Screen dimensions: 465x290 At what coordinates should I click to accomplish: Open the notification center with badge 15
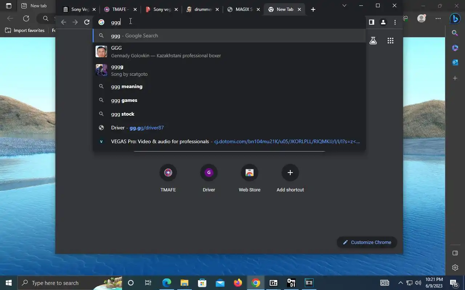coord(454,283)
